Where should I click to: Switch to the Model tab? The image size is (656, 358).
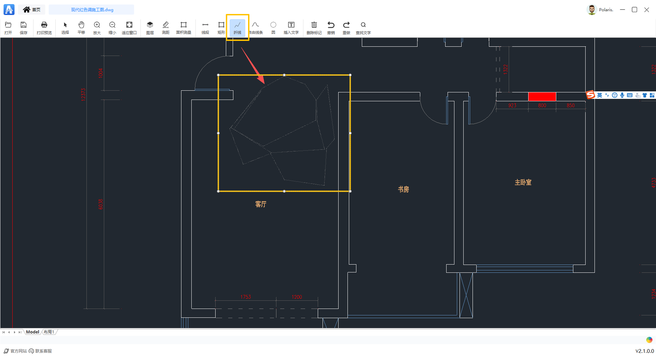coord(32,332)
